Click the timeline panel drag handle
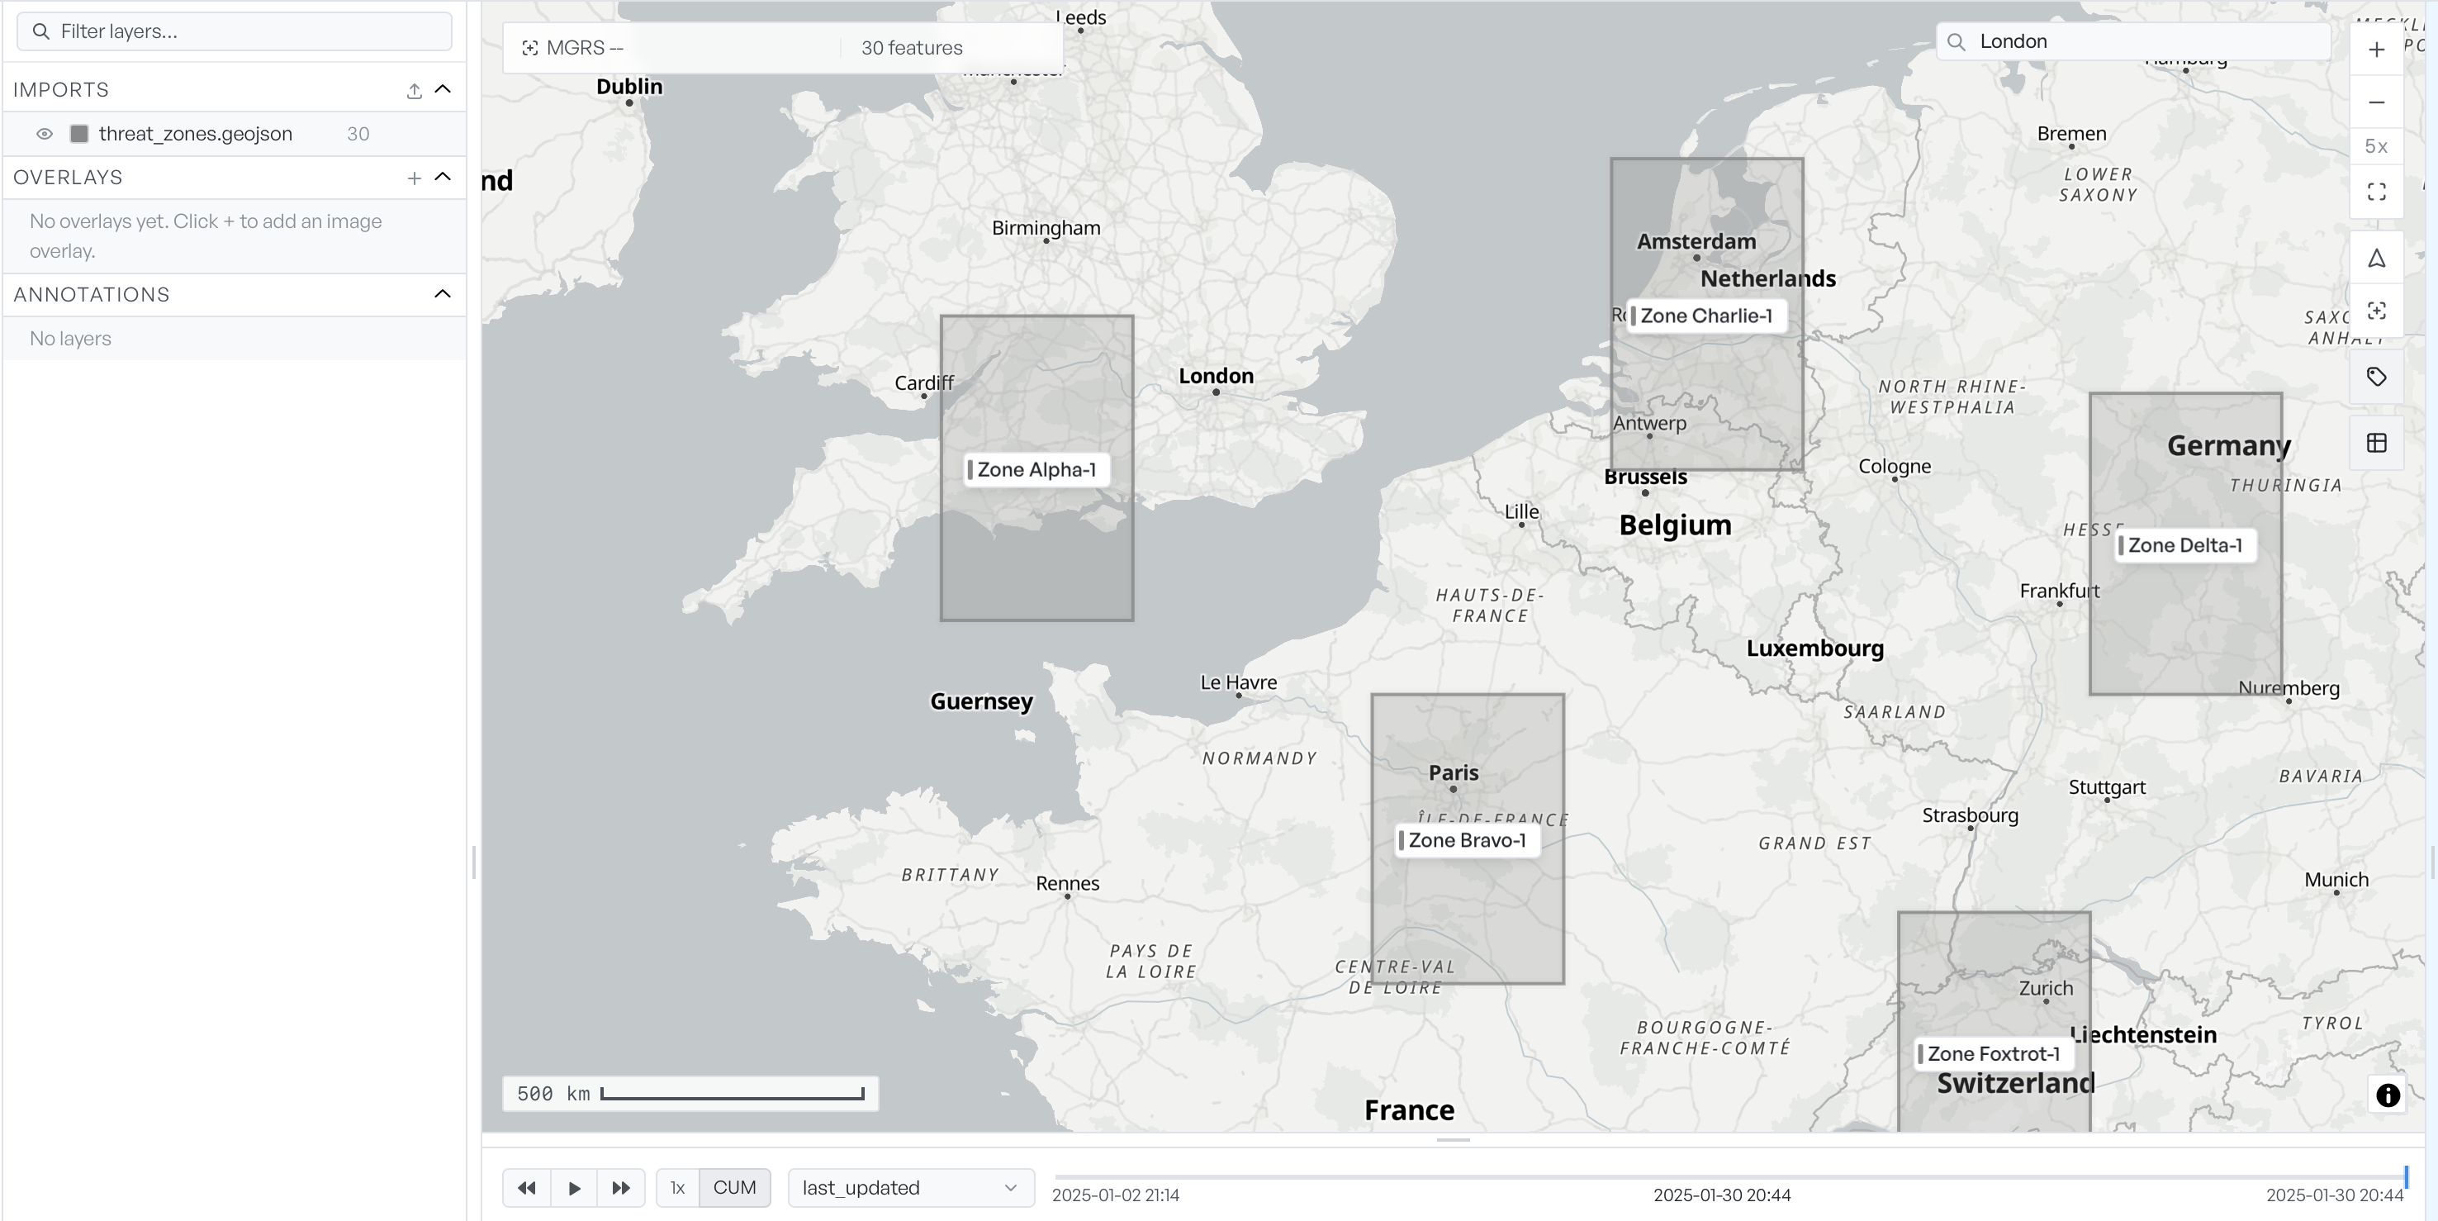 coord(1453,1141)
